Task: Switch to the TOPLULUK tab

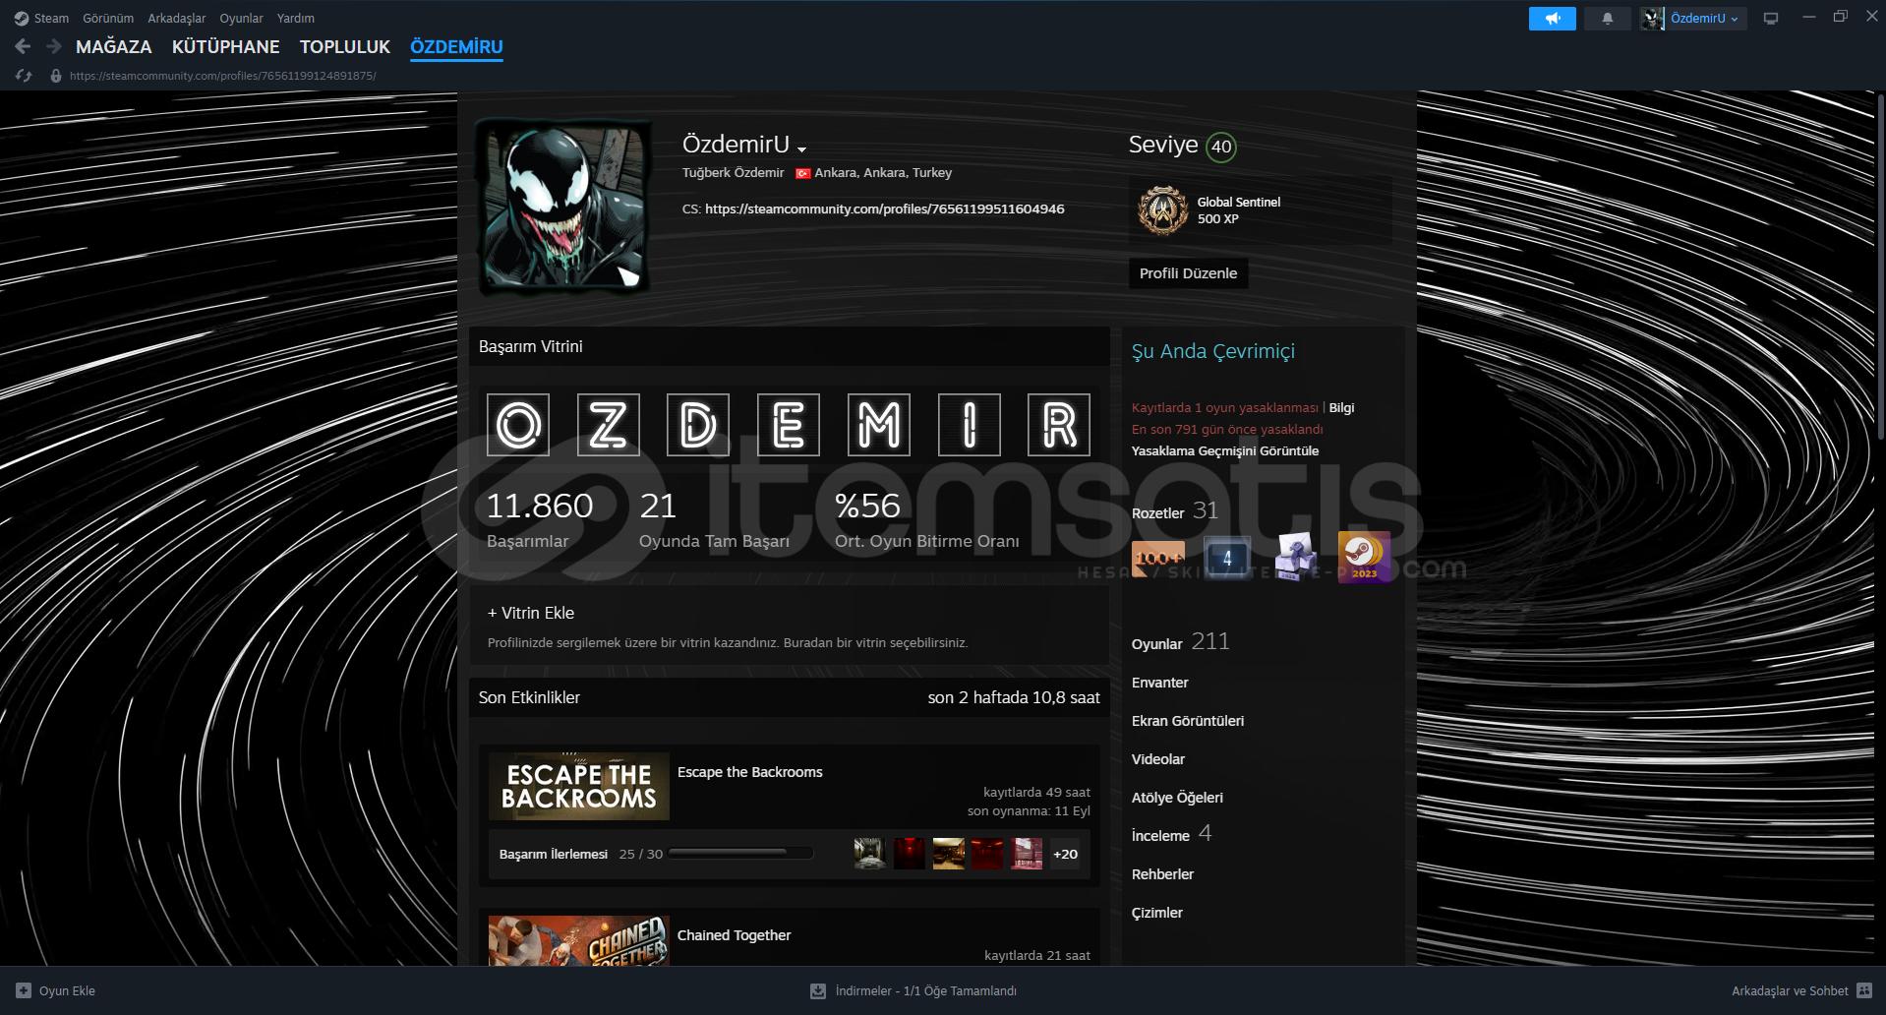Action: pos(345,46)
